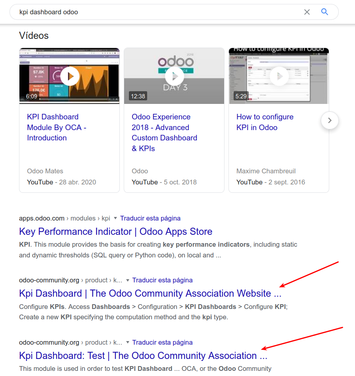355x376 pixels.
Task: Translate the Kpi Dashboard: Test result page
Action: [162, 343]
